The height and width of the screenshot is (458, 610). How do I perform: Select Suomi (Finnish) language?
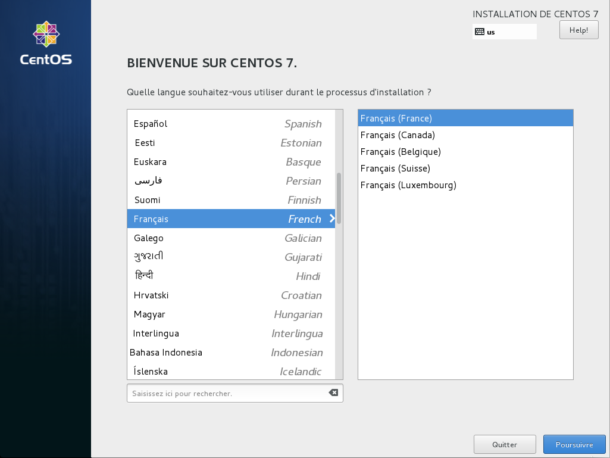tap(231, 200)
